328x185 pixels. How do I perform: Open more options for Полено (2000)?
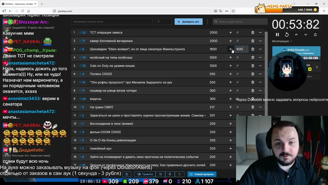click(260, 74)
